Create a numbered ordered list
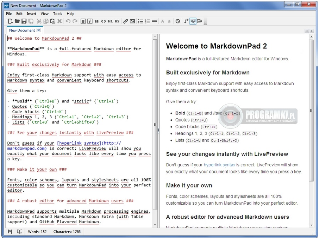This screenshot has width=319, height=239. [148, 21]
